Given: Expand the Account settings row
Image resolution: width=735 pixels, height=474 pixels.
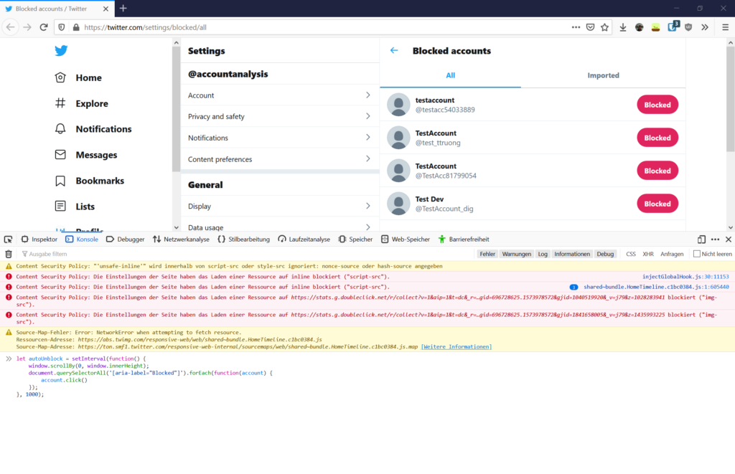Looking at the screenshot, I should tap(280, 95).
